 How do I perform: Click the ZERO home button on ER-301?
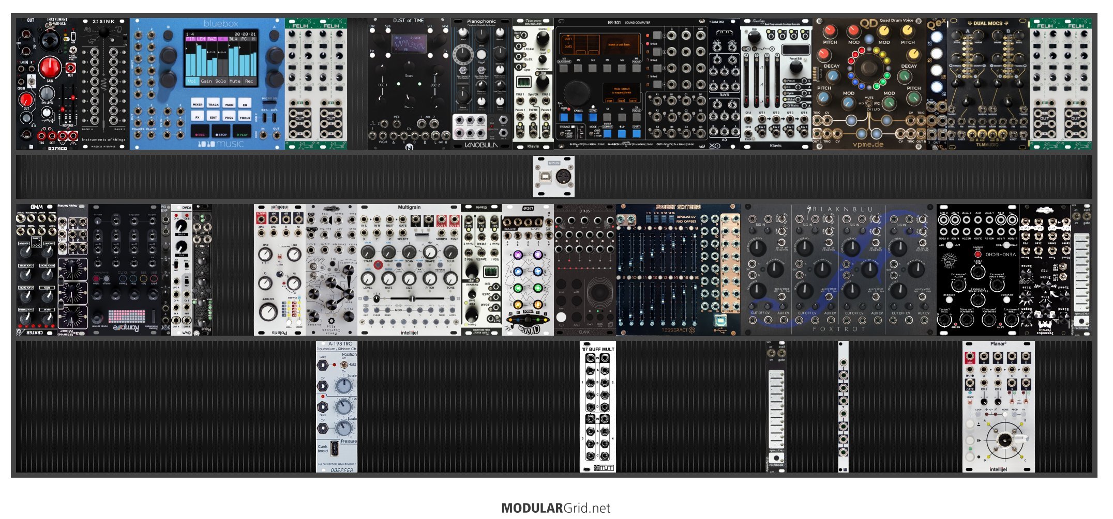(592, 118)
